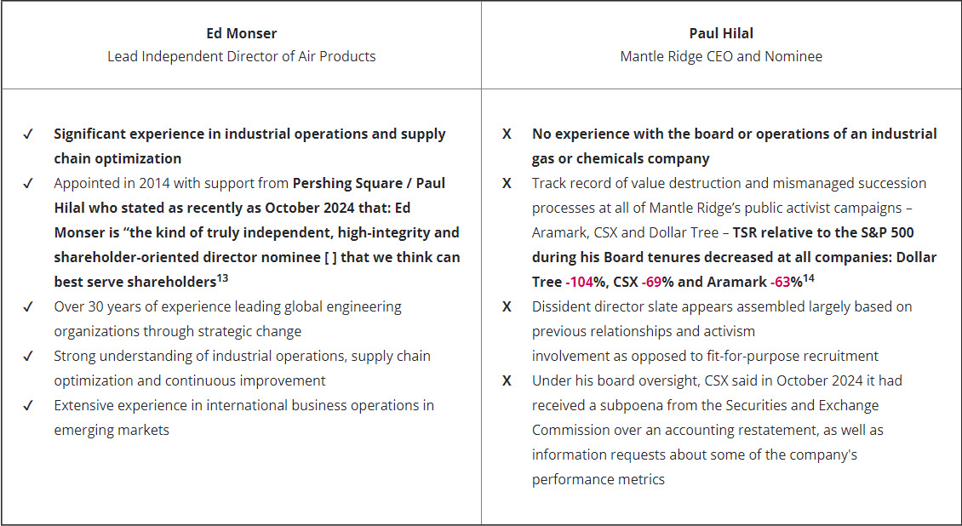The image size is (962, 526).
Task: Click the checkmark next to 'Appointed in 2014'
Action: [x=28, y=183]
